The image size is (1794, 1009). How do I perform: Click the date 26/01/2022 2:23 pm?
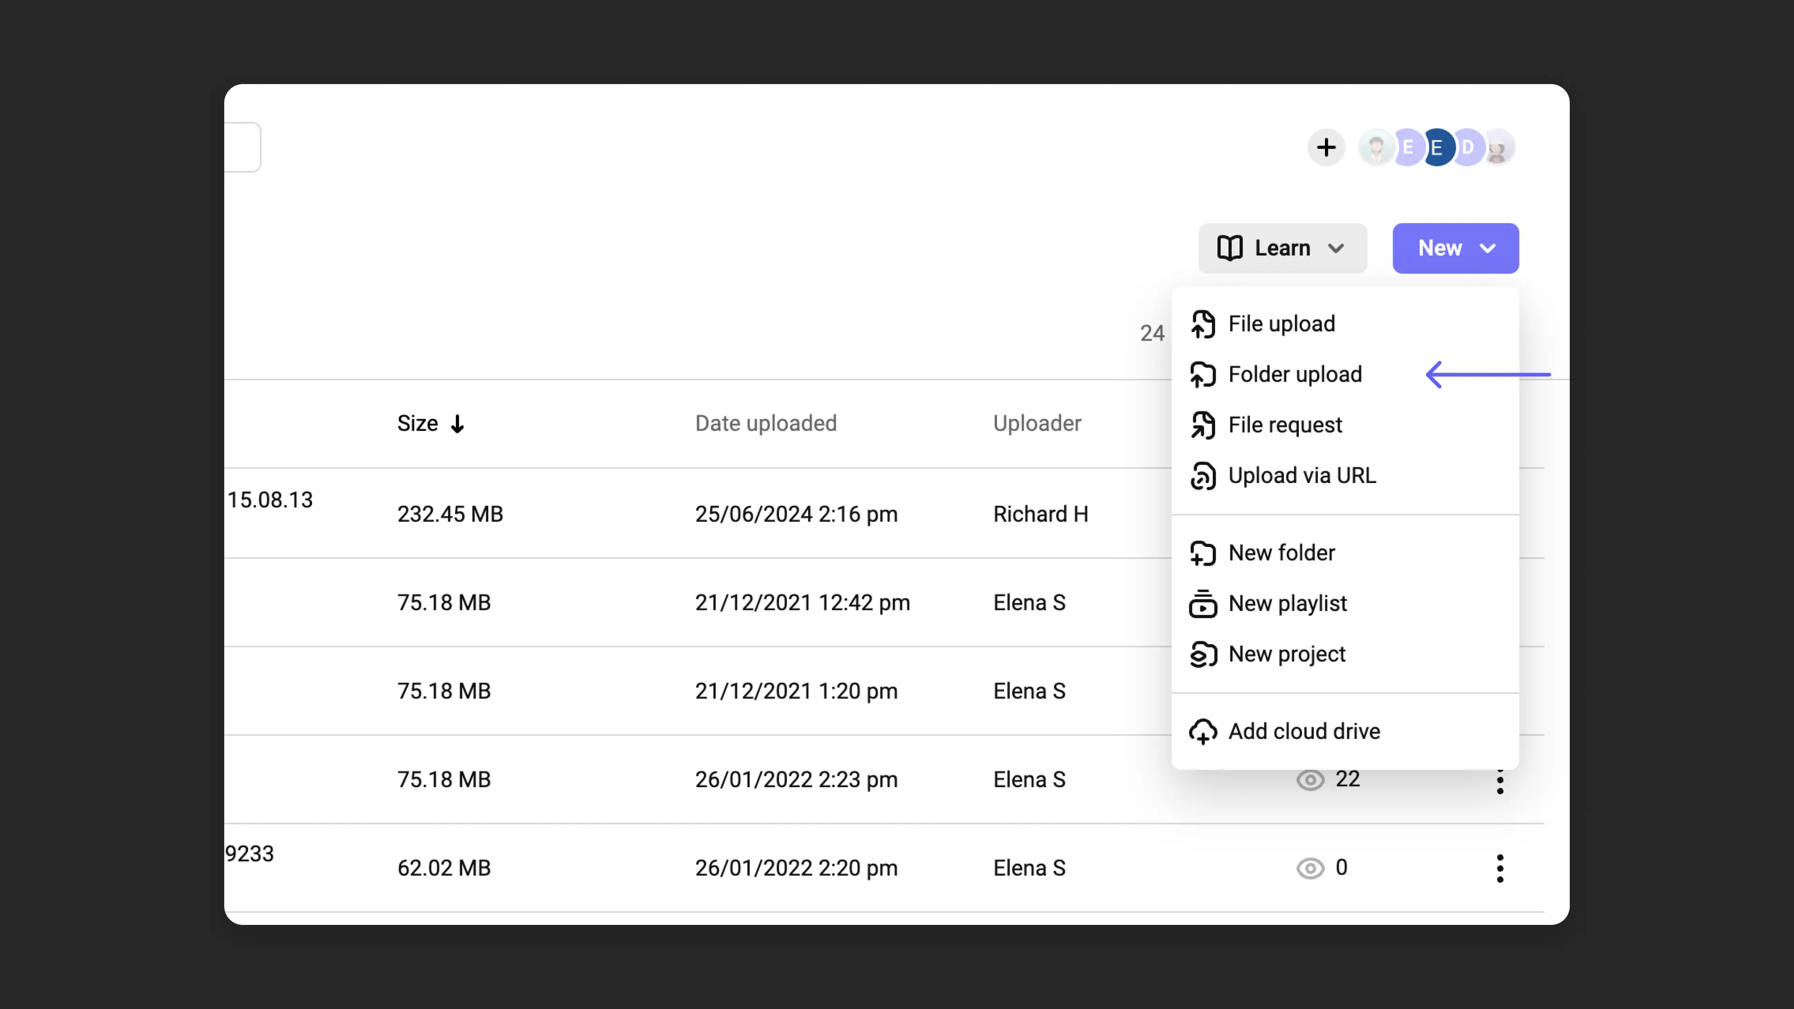[x=796, y=779]
